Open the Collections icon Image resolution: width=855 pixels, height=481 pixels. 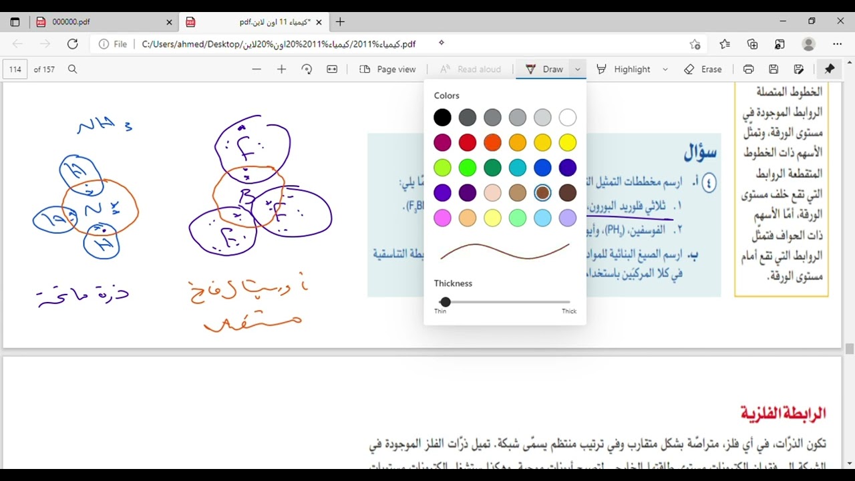tap(753, 44)
